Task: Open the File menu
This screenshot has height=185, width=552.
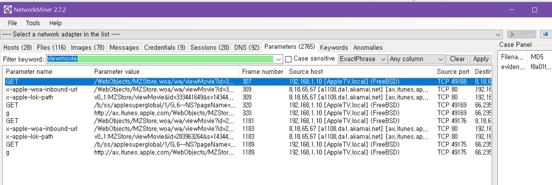Action: (x=12, y=23)
